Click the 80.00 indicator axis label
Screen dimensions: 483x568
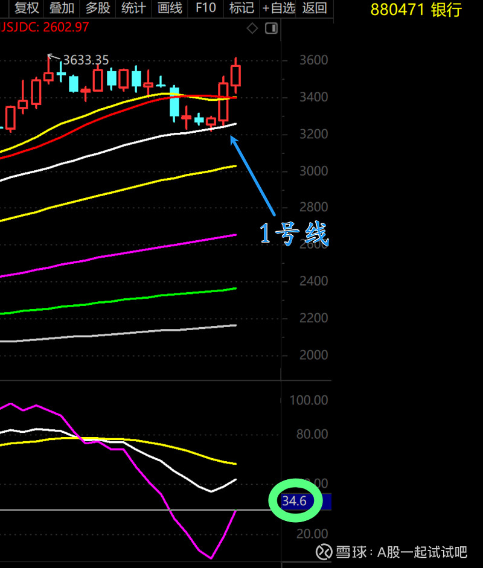(312, 434)
